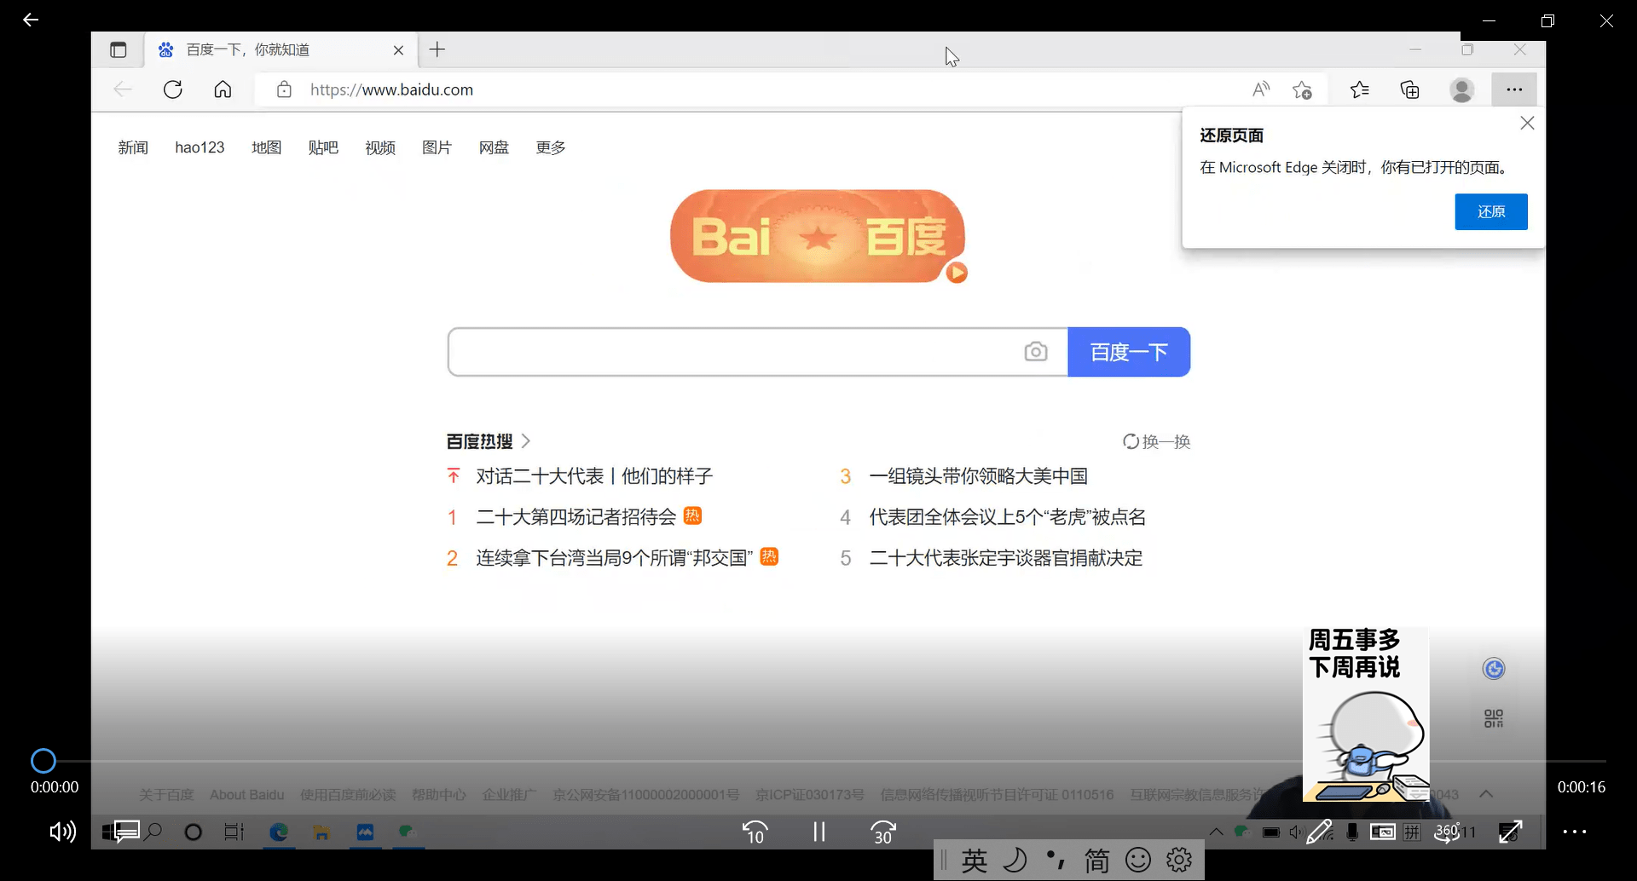Image resolution: width=1637 pixels, height=881 pixels.
Task: Refresh hot topics with 换一换
Action: 1156,441
